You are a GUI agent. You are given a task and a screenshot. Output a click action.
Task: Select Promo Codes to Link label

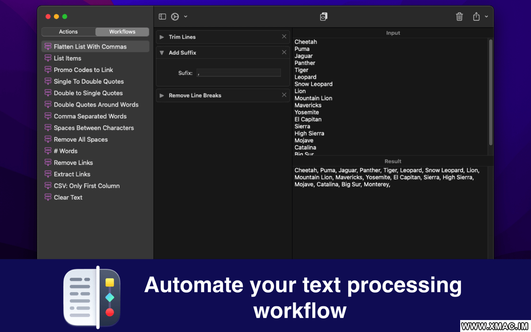pyautogui.click(x=84, y=70)
